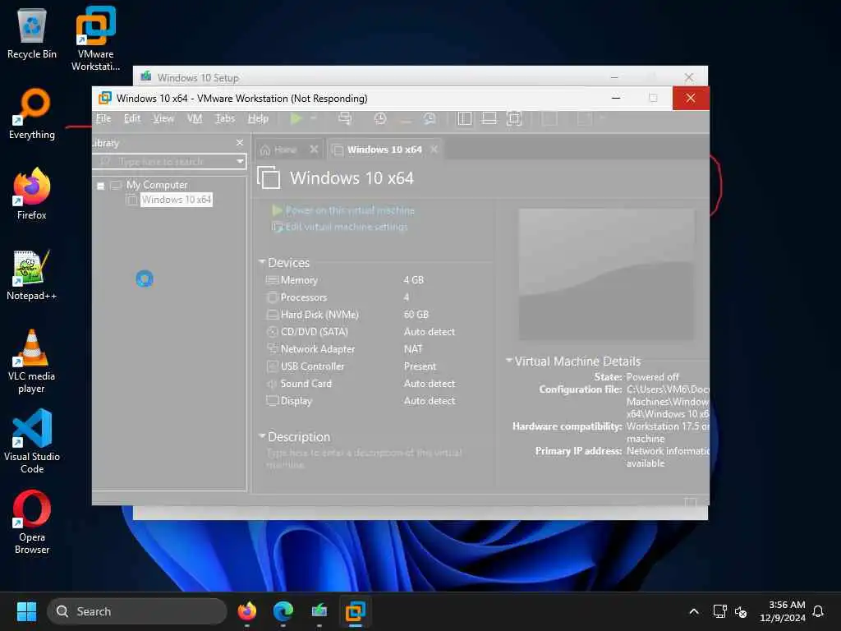
Task: Select Windows 10 x64 in library tree
Action: [177, 200]
